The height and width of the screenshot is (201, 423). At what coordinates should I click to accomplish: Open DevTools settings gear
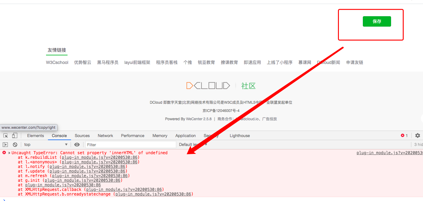(417, 136)
